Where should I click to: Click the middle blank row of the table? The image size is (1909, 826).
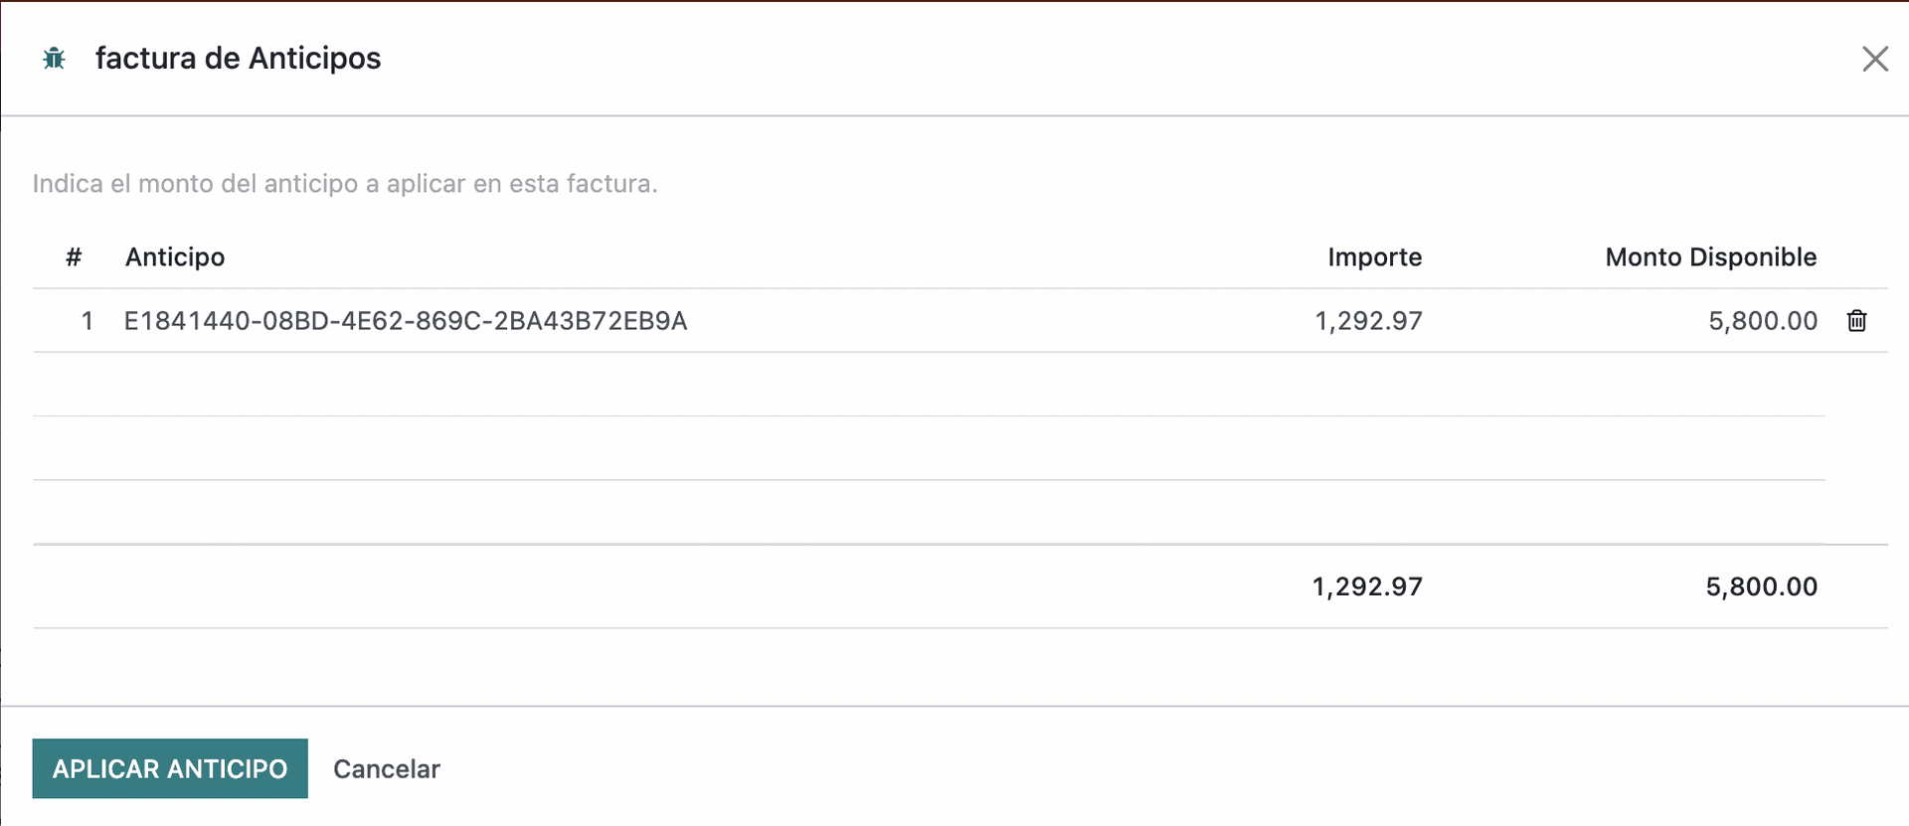point(929,448)
